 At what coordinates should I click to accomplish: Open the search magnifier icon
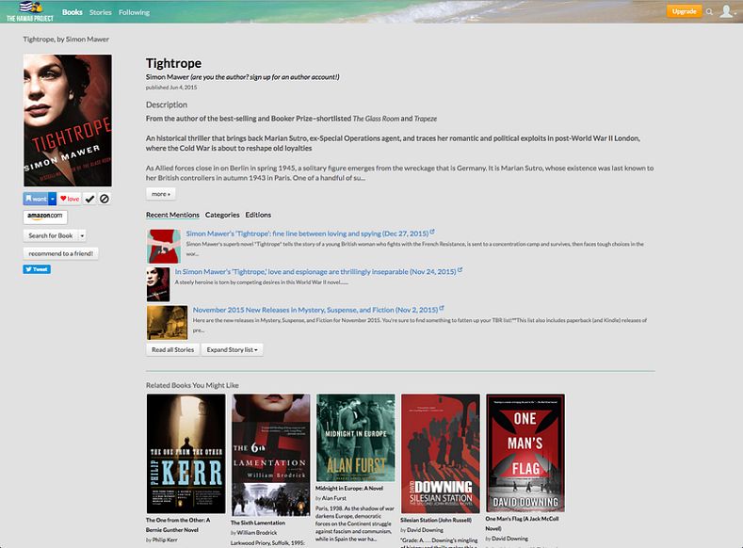pos(709,12)
